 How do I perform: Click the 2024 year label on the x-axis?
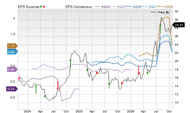pos(27,111)
